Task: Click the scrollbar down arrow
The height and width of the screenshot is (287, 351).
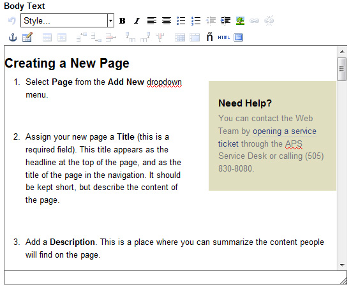Action: pyautogui.click(x=342, y=265)
